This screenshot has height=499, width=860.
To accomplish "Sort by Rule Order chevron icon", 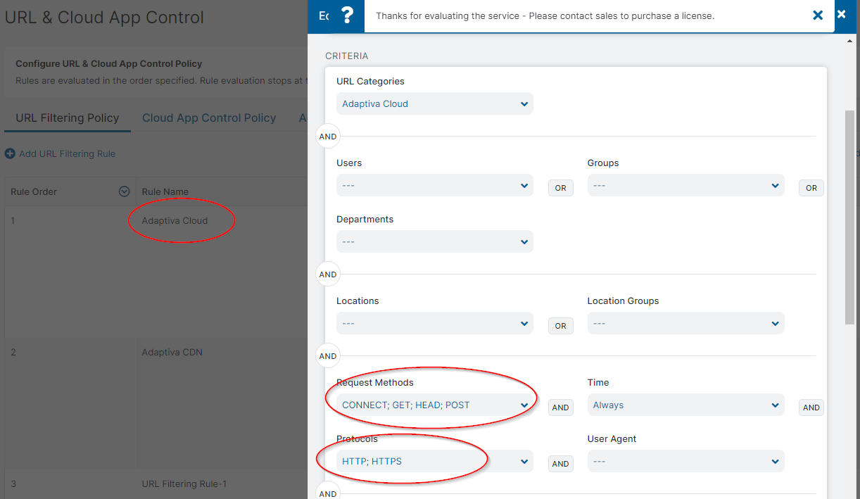I will tap(125, 191).
